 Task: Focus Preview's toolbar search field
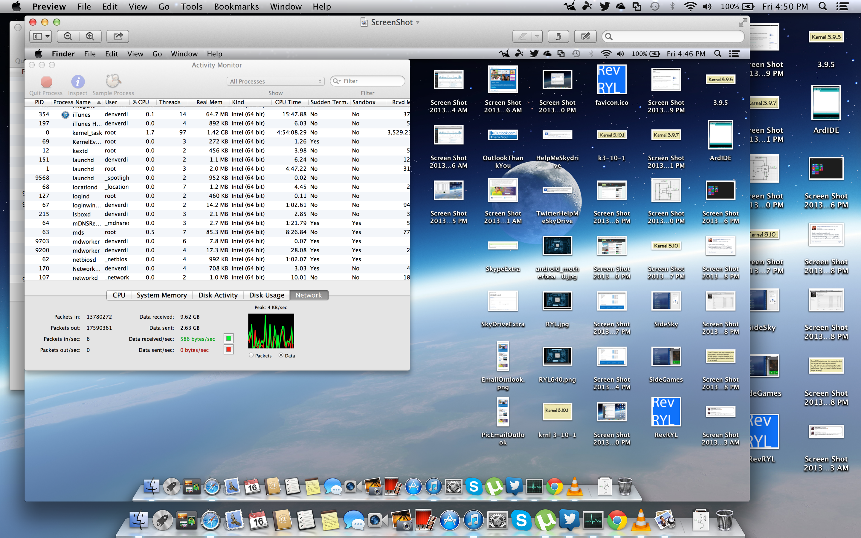pyautogui.click(x=673, y=36)
